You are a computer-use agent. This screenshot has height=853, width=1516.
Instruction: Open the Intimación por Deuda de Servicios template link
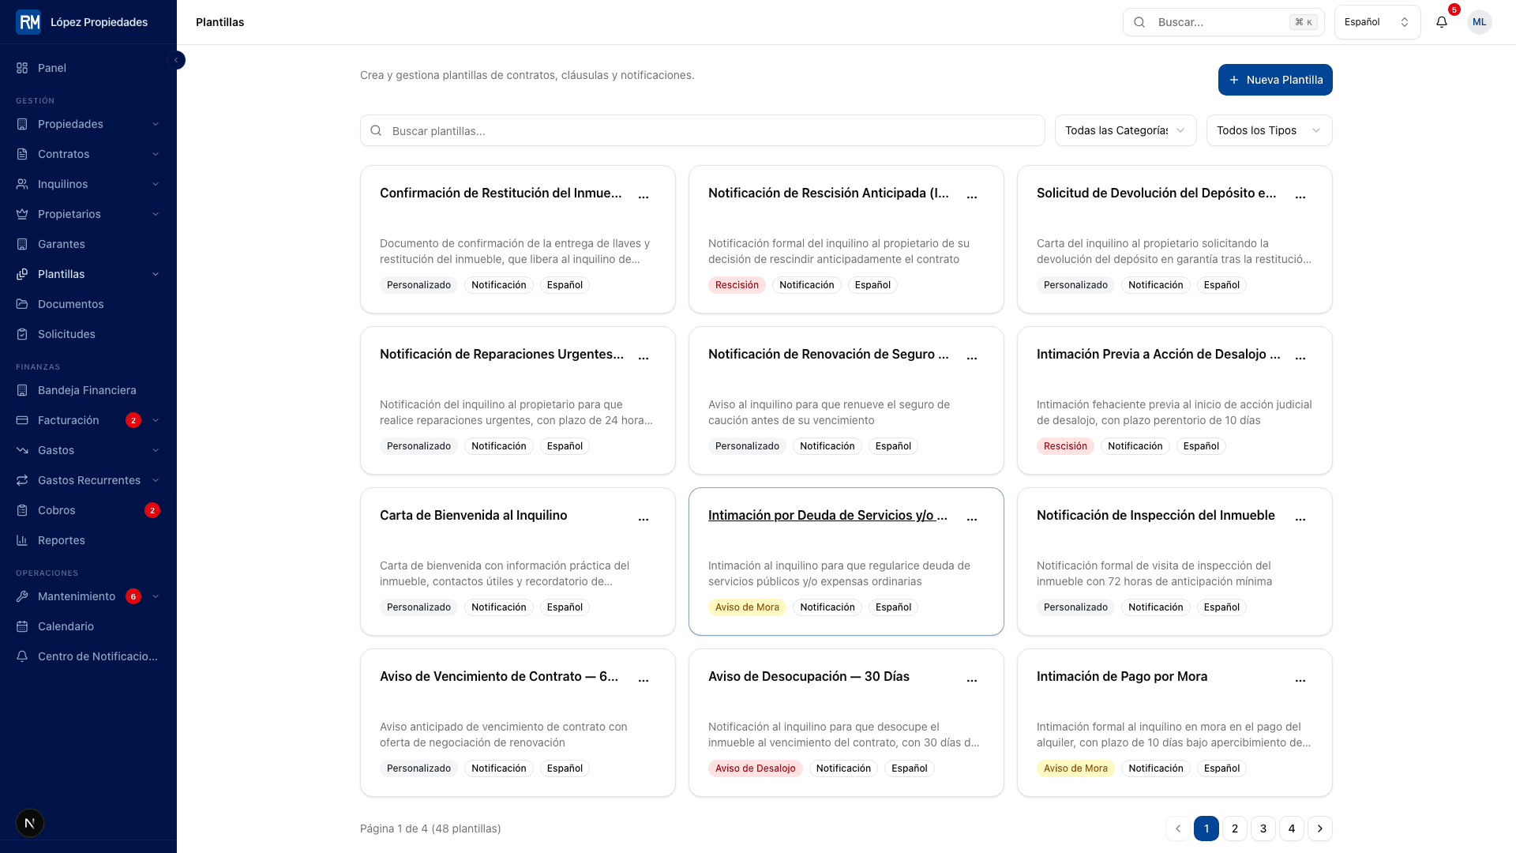point(827,515)
